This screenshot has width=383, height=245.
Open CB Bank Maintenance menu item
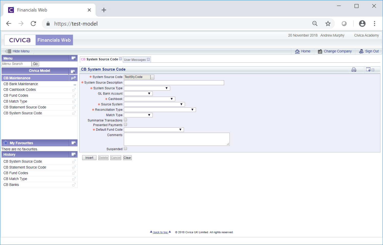click(x=21, y=84)
